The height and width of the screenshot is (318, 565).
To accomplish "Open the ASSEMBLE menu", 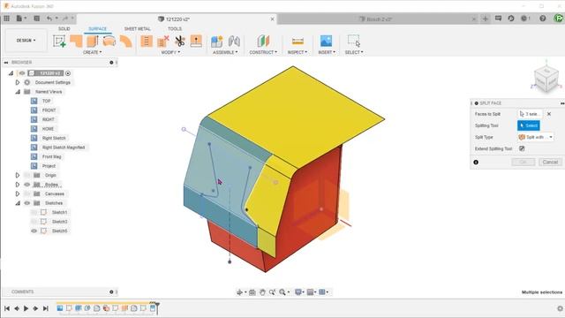I will point(225,52).
